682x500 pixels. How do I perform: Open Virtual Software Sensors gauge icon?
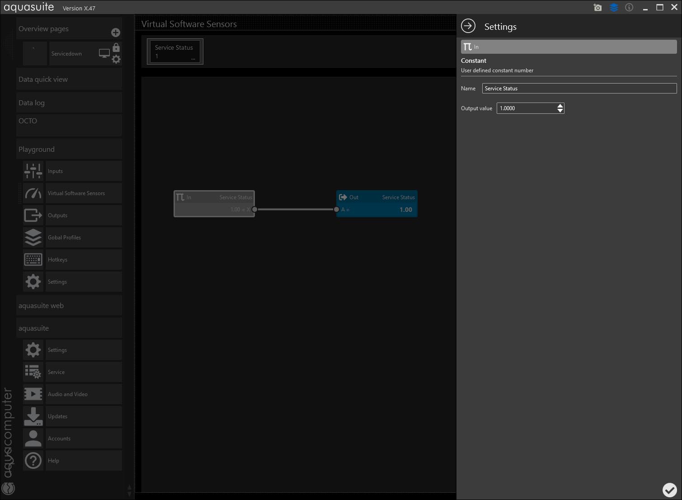(33, 193)
